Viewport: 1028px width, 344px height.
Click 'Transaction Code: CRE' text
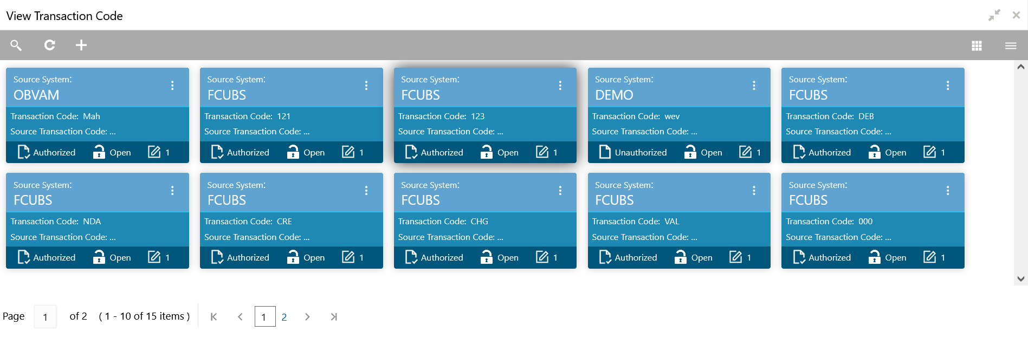[x=248, y=221]
